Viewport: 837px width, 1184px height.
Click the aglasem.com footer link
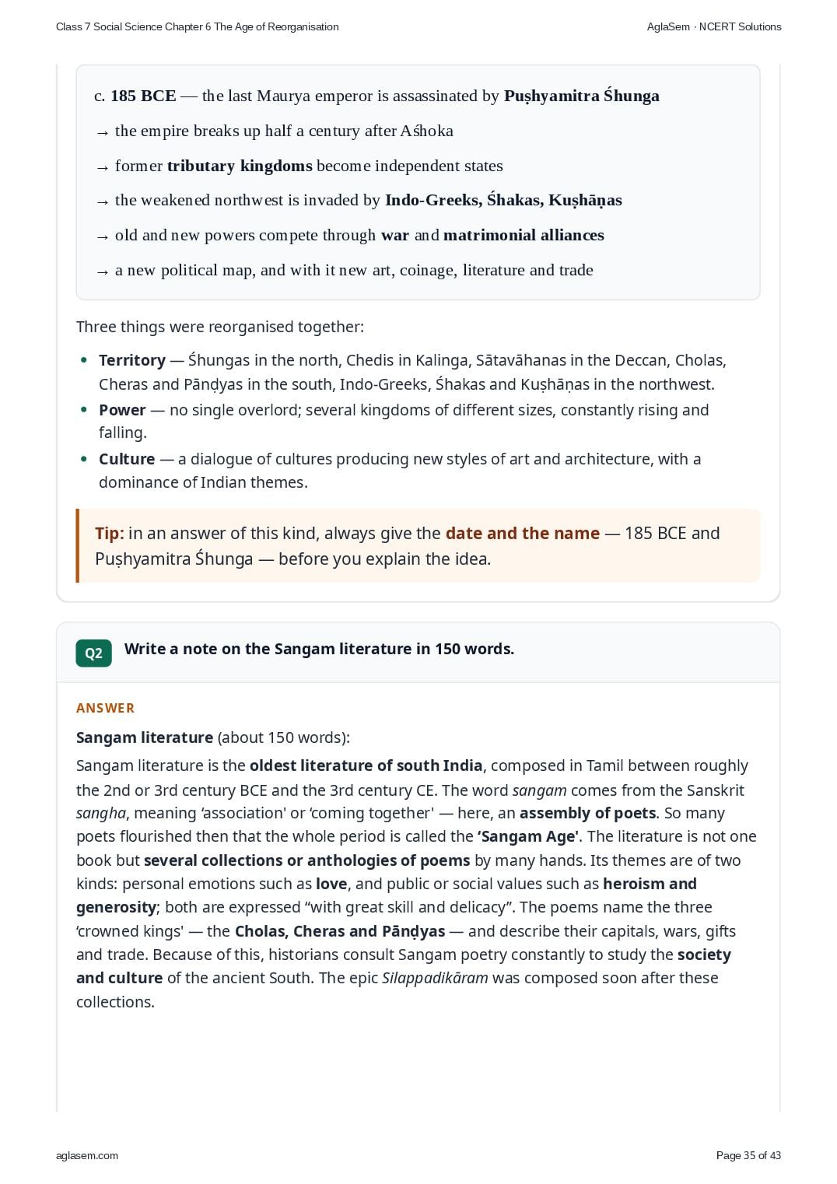click(87, 1155)
